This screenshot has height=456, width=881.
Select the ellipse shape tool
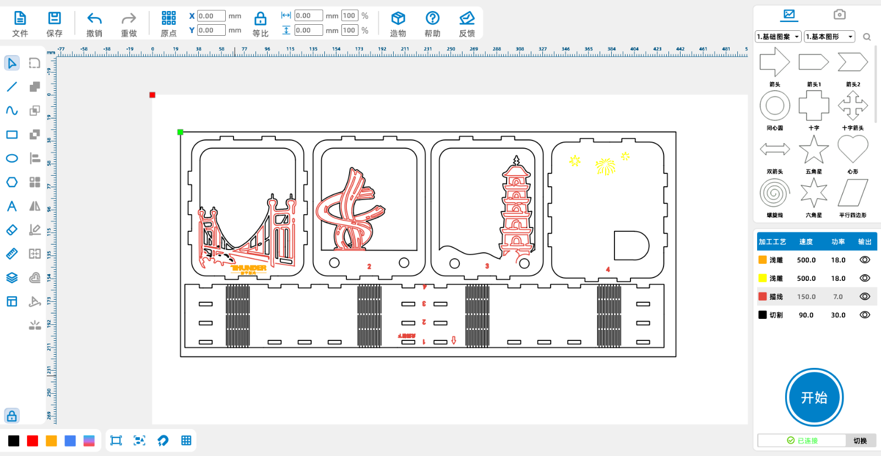point(12,159)
